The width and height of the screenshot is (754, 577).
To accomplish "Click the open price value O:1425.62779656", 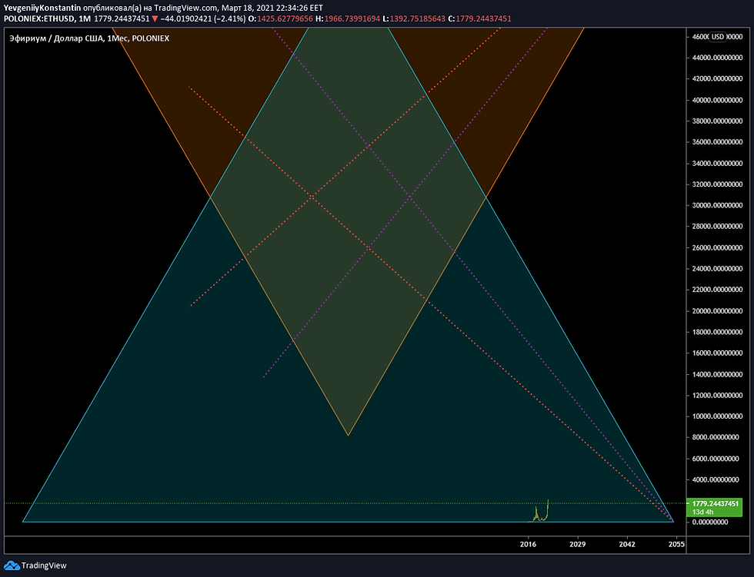I will click(x=280, y=18).
